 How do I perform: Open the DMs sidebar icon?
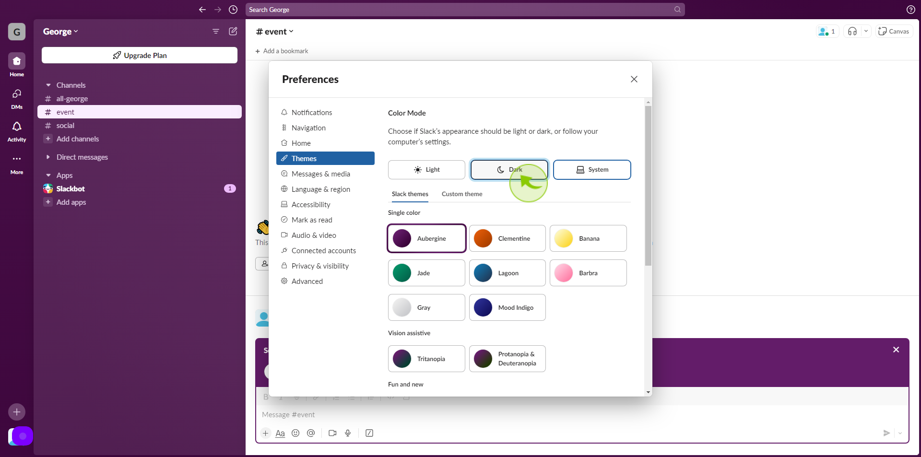[17, 94]
